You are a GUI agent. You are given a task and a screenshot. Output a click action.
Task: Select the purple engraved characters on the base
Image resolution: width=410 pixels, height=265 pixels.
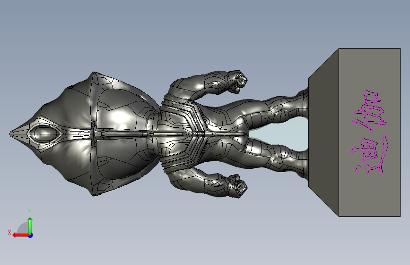(370, 132)
